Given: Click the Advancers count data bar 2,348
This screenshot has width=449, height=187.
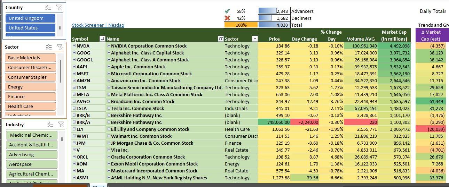Looking at the screenshot, I should 274,11.
